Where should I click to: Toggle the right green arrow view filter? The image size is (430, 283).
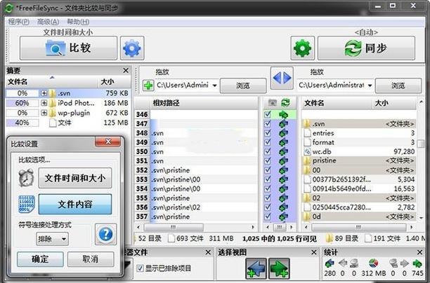tap(279, 268)
